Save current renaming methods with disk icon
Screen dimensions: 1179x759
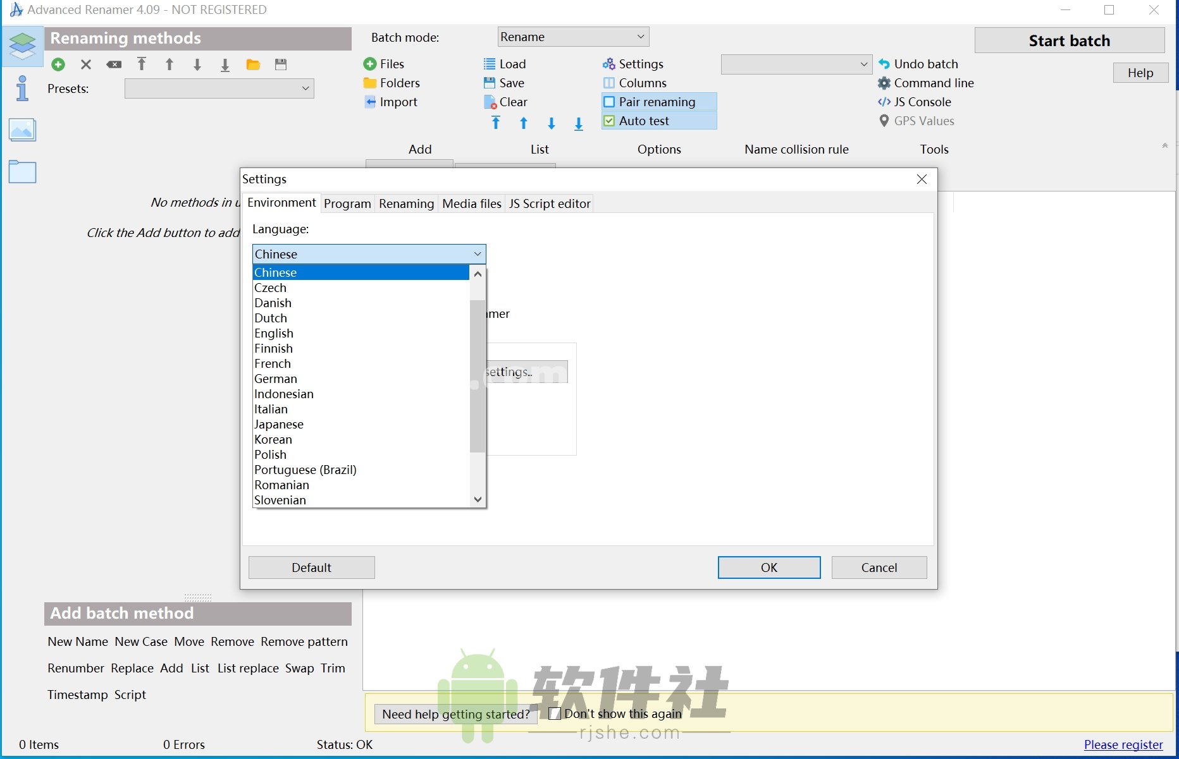[281, 64]
